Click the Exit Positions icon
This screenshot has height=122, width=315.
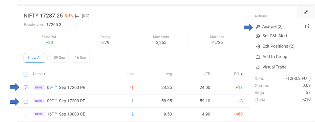(258, 46)
